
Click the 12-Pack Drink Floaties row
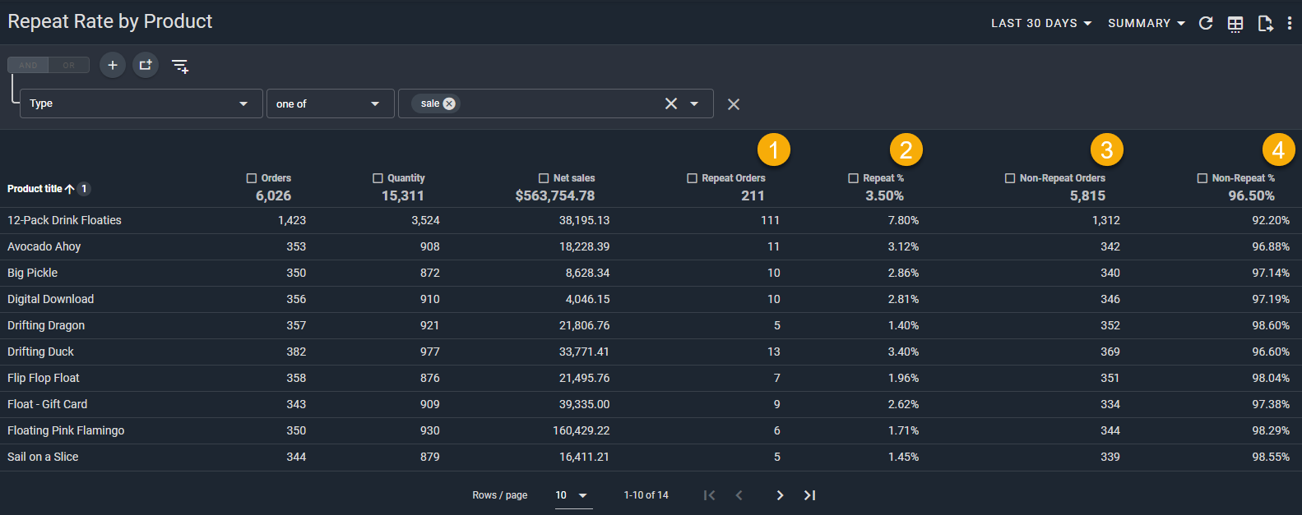(x=64, y=220)
